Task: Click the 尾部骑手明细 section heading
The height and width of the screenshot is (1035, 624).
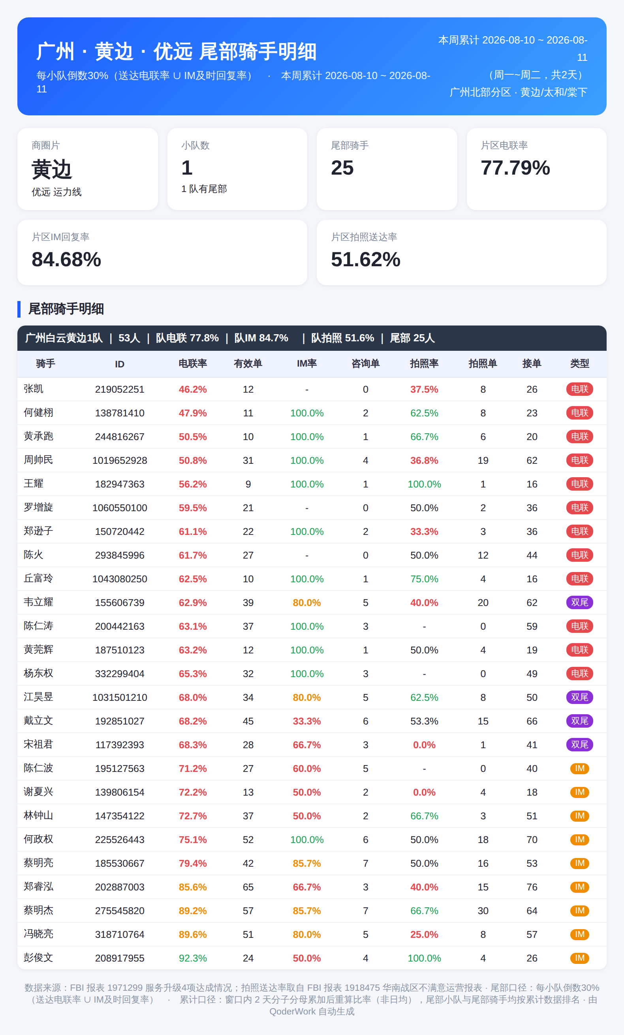Action: 66,309
